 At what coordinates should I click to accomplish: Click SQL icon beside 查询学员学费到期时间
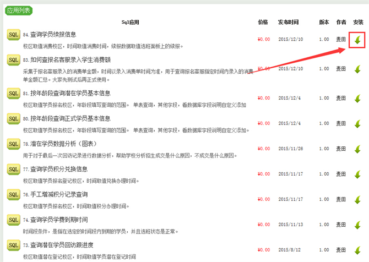coord(13,220)
